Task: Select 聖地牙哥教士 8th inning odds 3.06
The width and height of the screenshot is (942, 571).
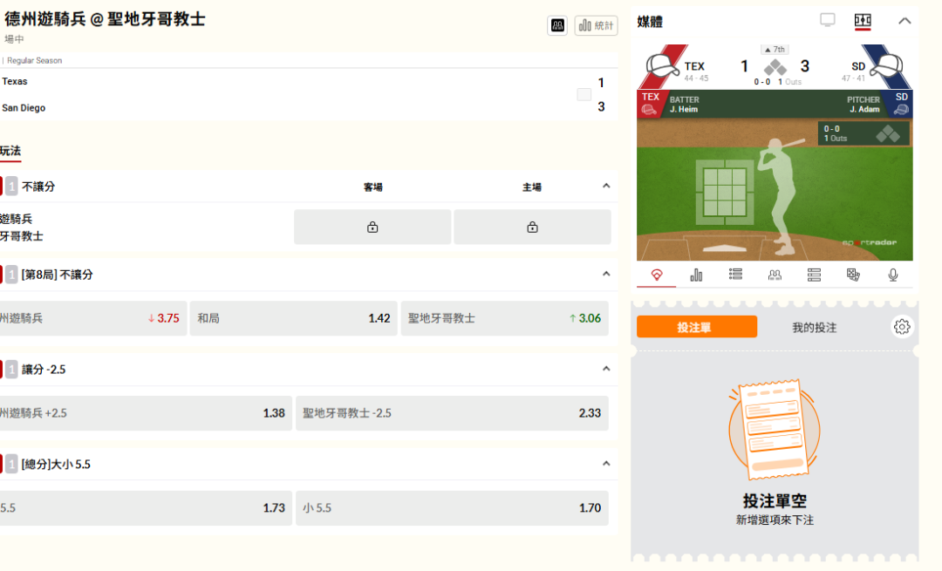Action: tap(505, 318)
